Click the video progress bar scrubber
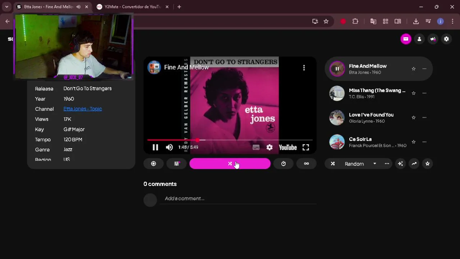The image size is (460, 259). click(198, 140)
